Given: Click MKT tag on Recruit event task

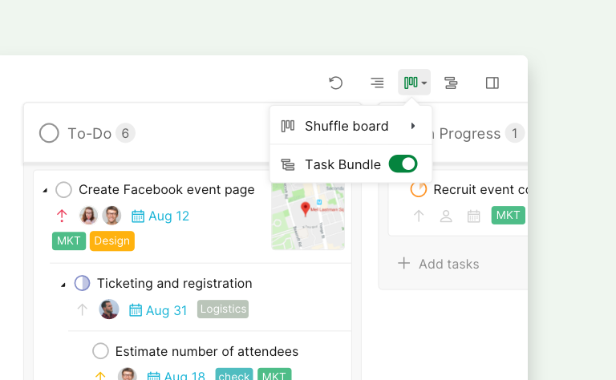Looking at the screenshot, I should point(508,215).
